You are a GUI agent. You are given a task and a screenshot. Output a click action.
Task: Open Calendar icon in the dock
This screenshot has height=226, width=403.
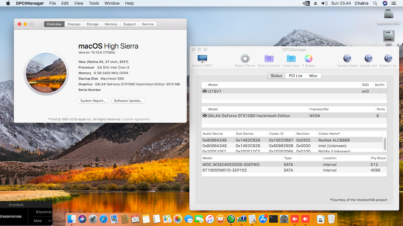135,219
